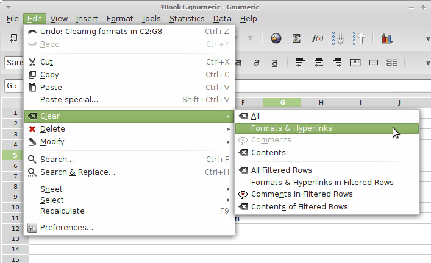Toggle italic formatting
Viewport: 431px width, 263px height.
coord(257,62)
